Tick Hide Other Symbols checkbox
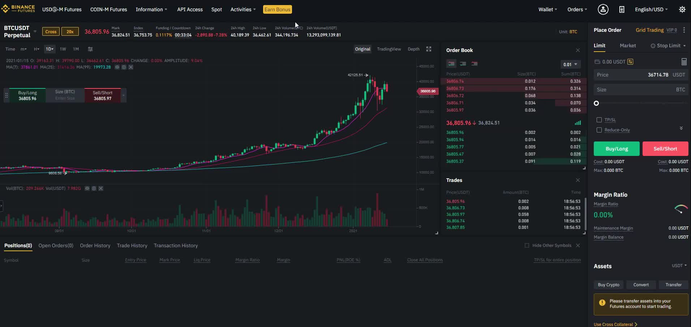691x327 pixels. pos(527,245)
